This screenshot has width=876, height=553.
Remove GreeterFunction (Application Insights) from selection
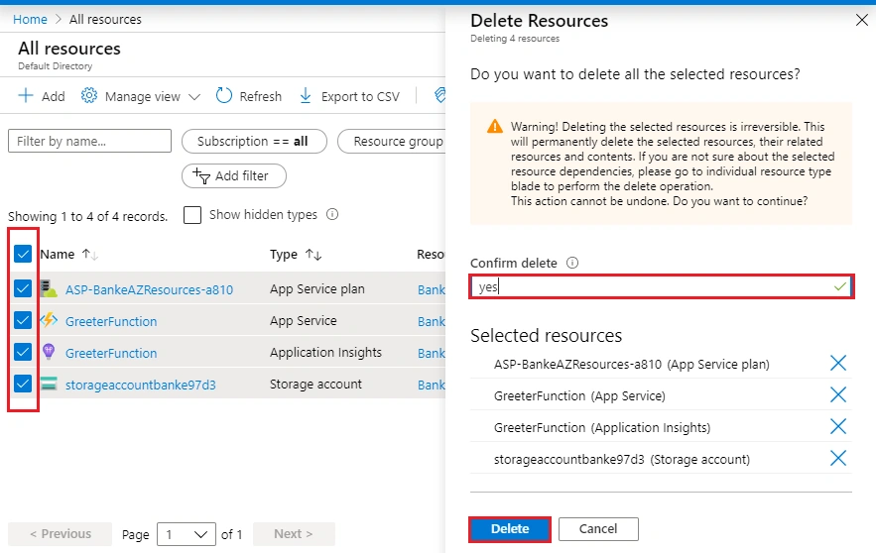(x=838, y=427)
